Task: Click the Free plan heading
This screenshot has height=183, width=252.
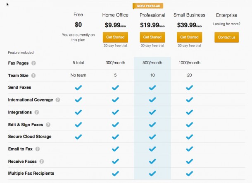Action: tap(78, 15)
